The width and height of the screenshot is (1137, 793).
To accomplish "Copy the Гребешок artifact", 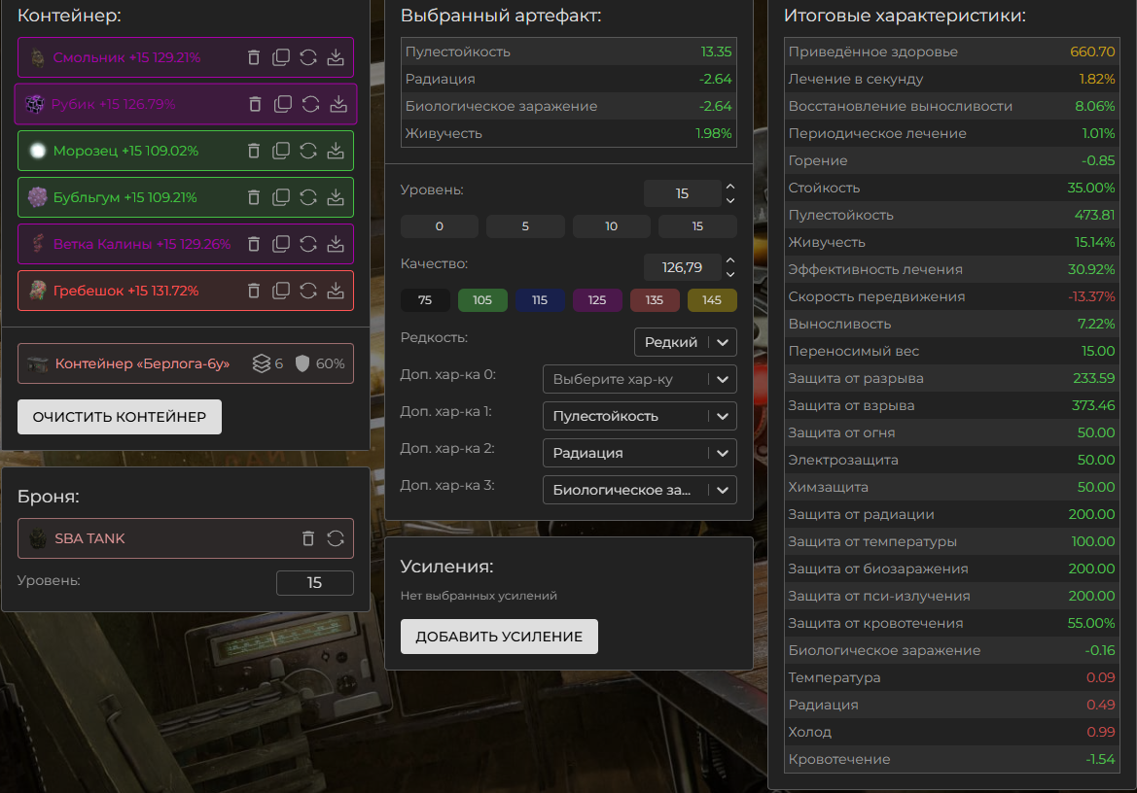I will (x=281, y=291).
